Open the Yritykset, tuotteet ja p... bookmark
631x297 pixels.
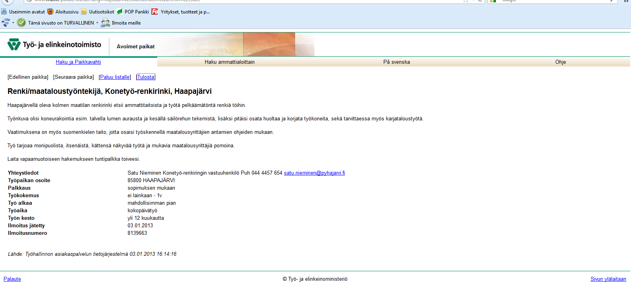[x=181, y=12]
